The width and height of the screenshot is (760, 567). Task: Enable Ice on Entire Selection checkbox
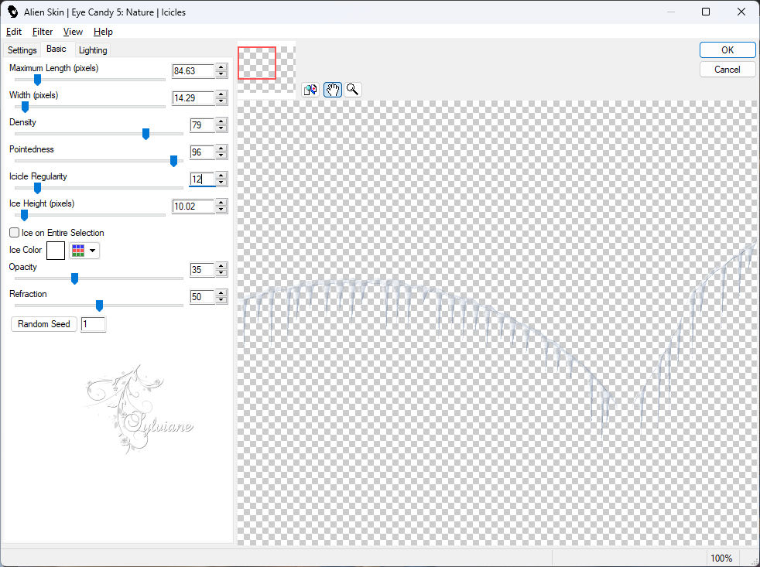coord(15,233)
